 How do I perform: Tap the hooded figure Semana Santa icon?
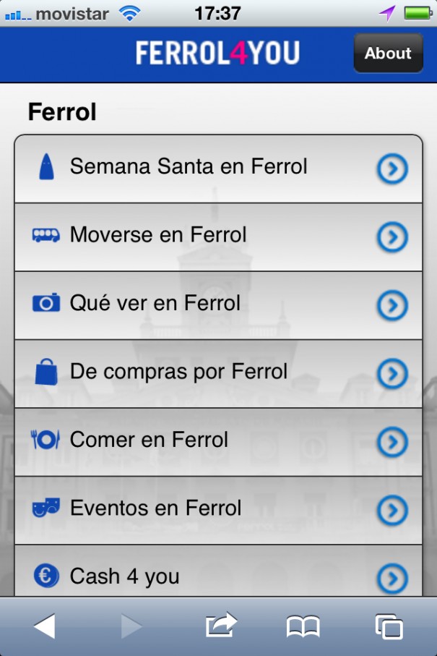click(x=46, y=167)
